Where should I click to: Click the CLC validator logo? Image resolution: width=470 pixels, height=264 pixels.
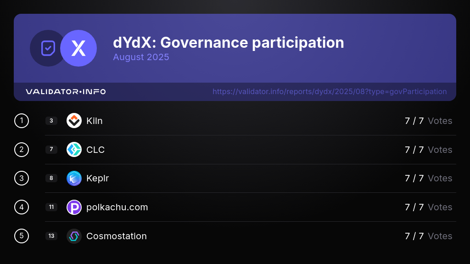click(74, 150)
